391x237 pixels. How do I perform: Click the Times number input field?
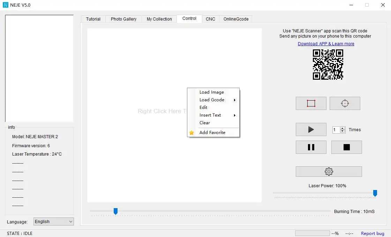point(336,130)
